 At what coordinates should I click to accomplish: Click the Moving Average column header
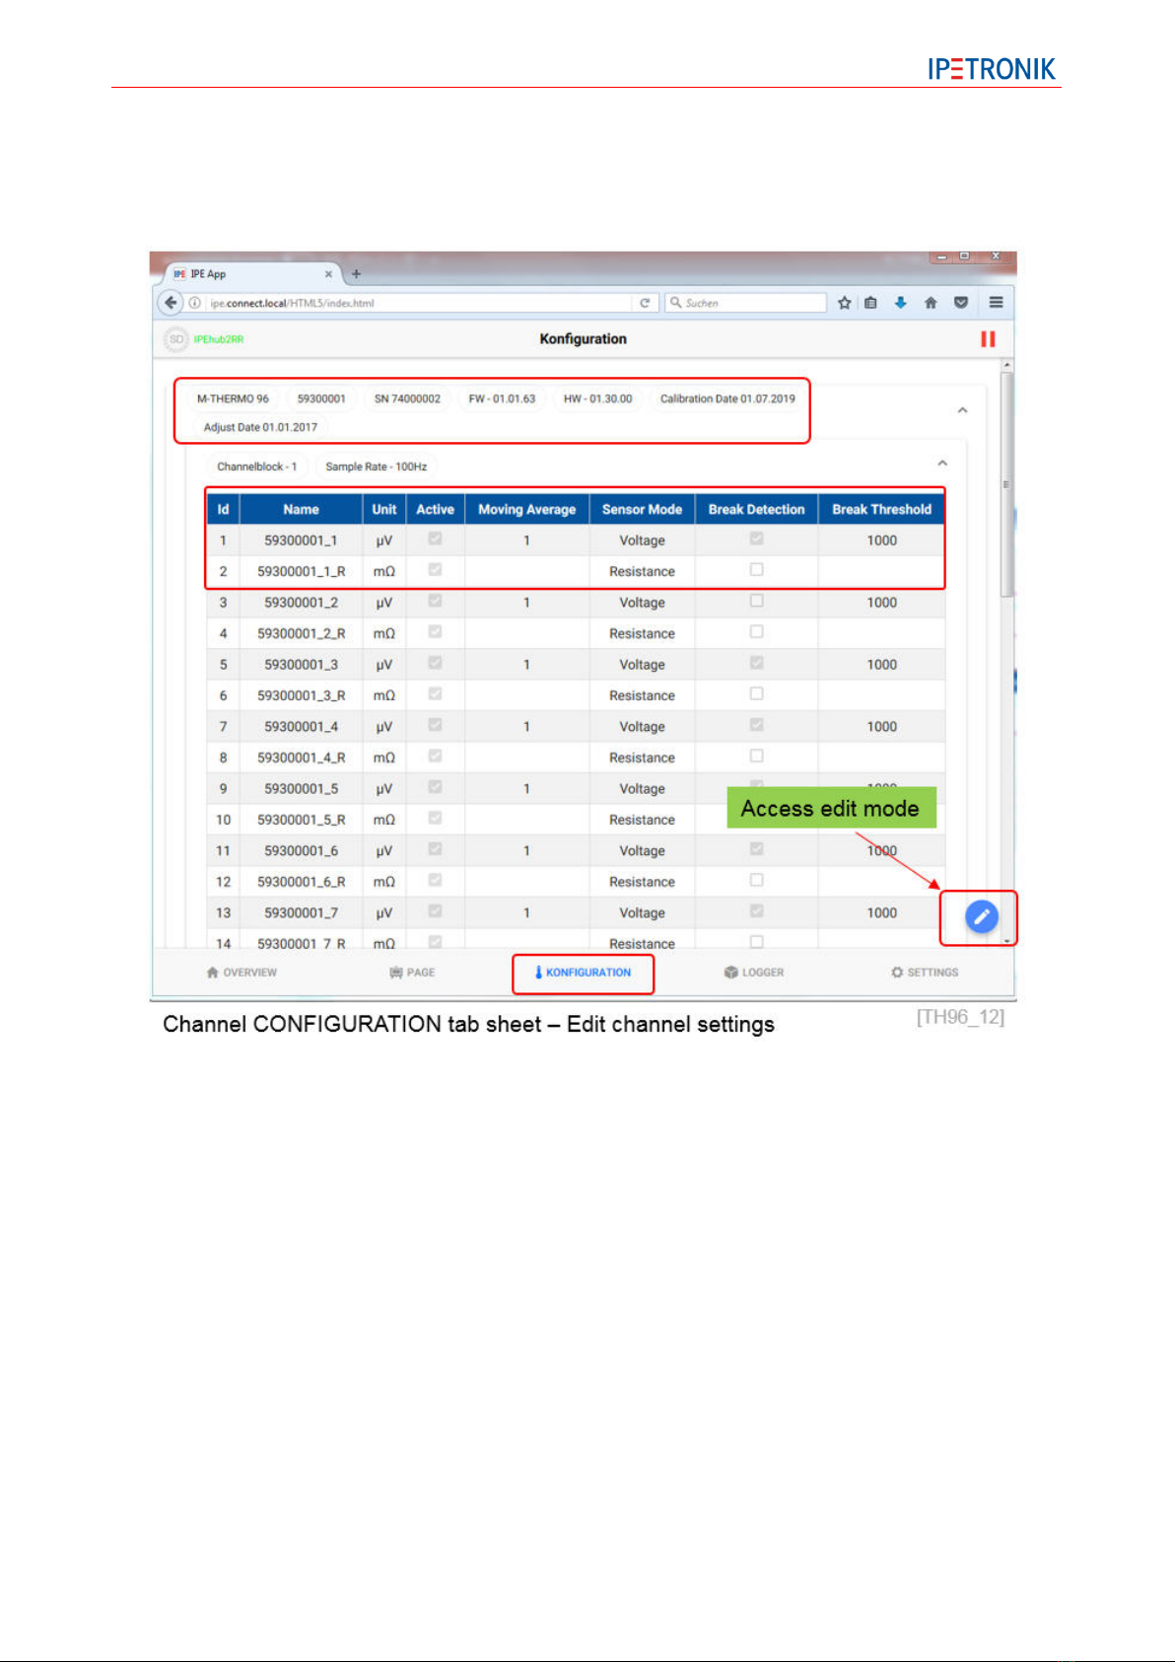(526, 509)
